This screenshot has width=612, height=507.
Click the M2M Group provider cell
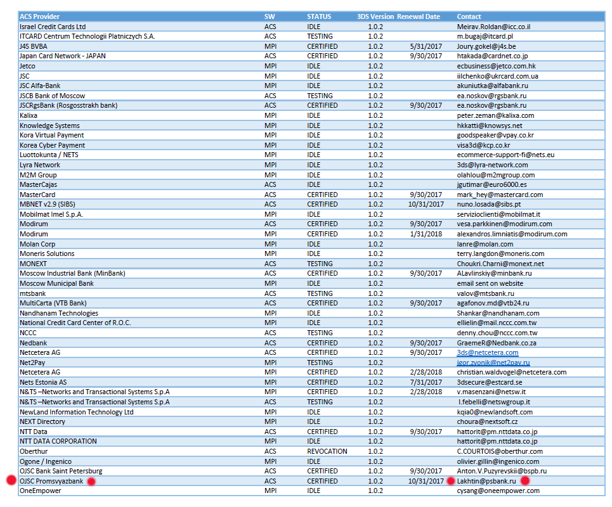point(38,175)
